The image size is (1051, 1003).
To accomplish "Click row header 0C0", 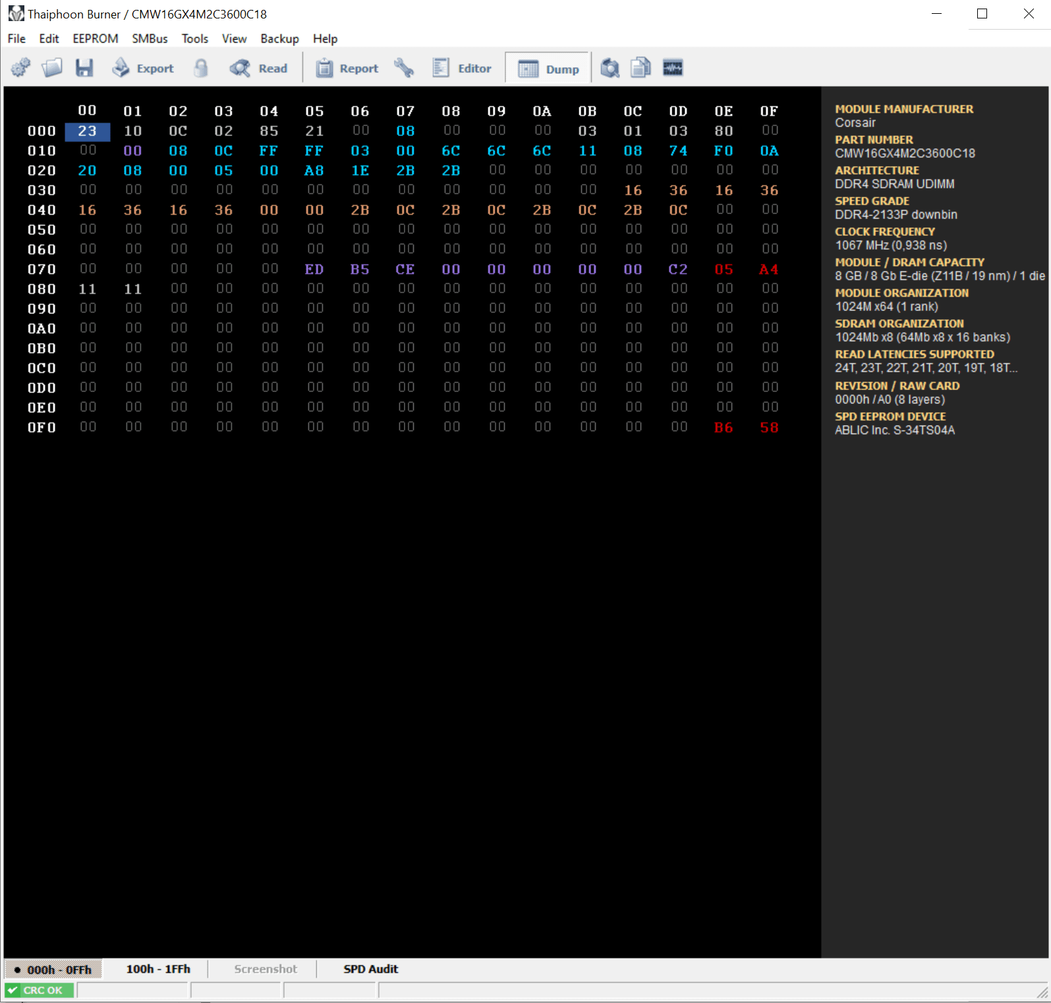I will 42,368.
